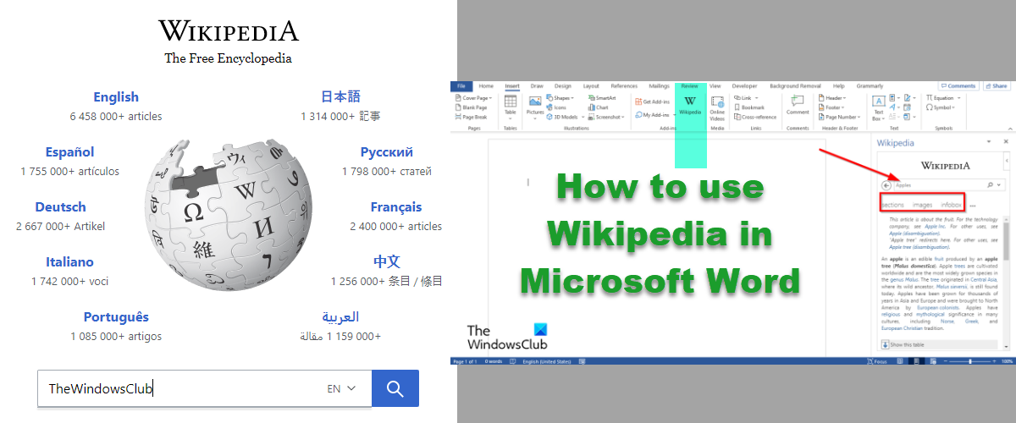Open the Español Wikipedia link
This screenshot has height=423, width=1016.
coord(70,152)
